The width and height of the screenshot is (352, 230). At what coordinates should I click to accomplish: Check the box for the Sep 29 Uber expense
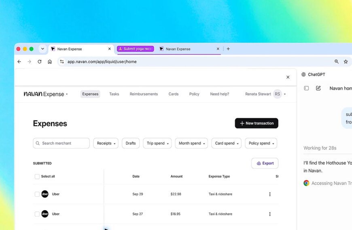tap(37, 194)
